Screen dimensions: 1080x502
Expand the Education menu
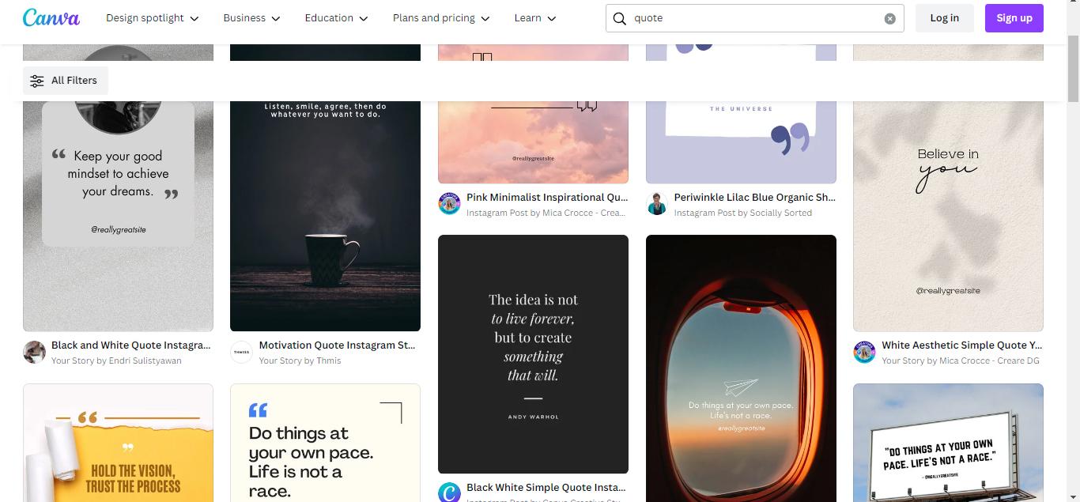(x=337, y=18)
